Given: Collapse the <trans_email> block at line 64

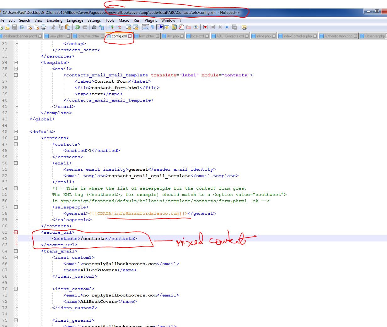Looking at the screenshot, I should [x=16, y=251].
